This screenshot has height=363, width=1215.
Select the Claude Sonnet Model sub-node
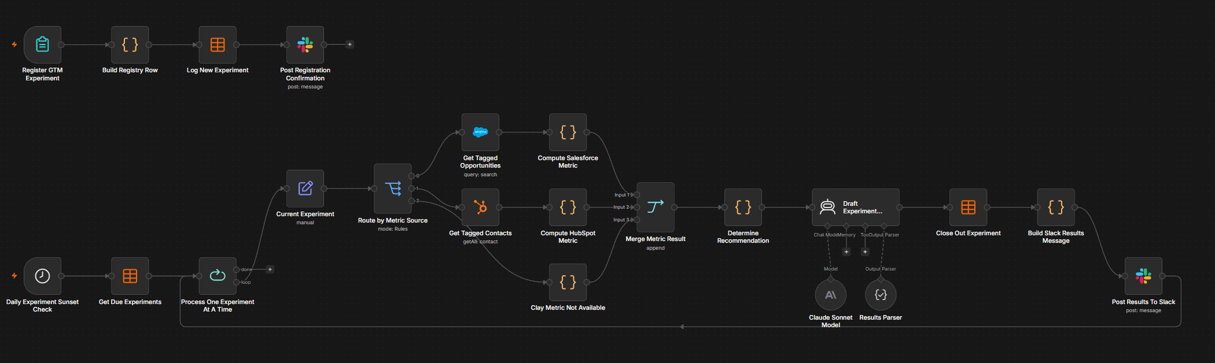pyautogui.click(x=831, y=295)
